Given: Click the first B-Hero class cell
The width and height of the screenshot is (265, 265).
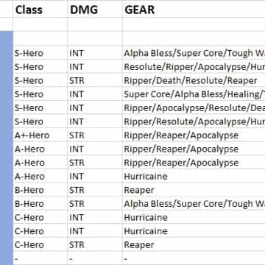Looking at the screenshot, I should click(x=40, y=190).
